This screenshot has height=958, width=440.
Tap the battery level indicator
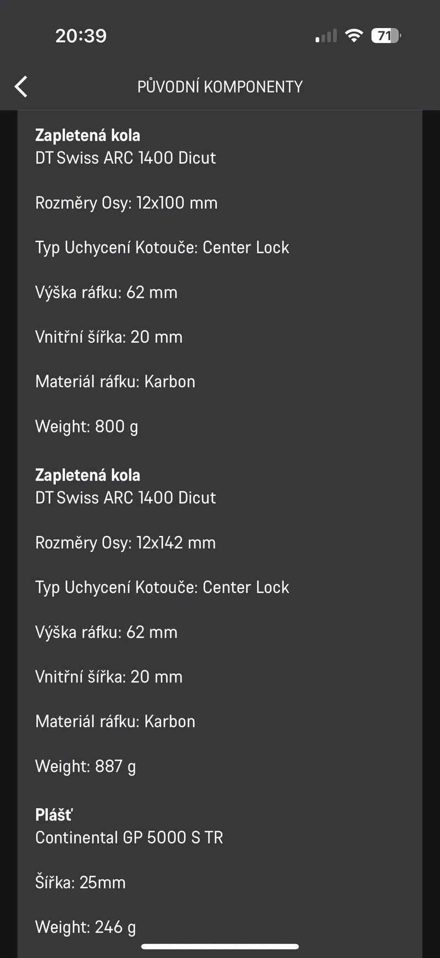pyautogui.click(x=386, y=36)
